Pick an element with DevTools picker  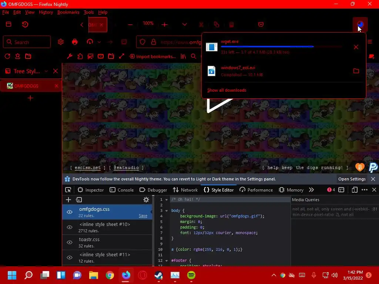pyautogui.click(x=68, y=190)
